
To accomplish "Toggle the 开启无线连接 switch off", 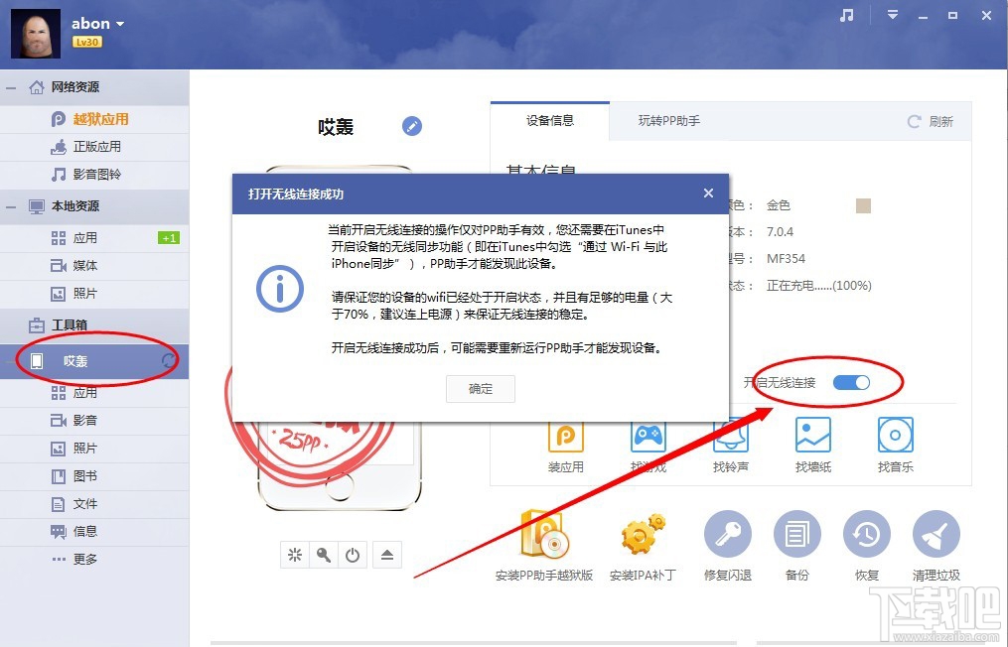I will click(849, 381).
